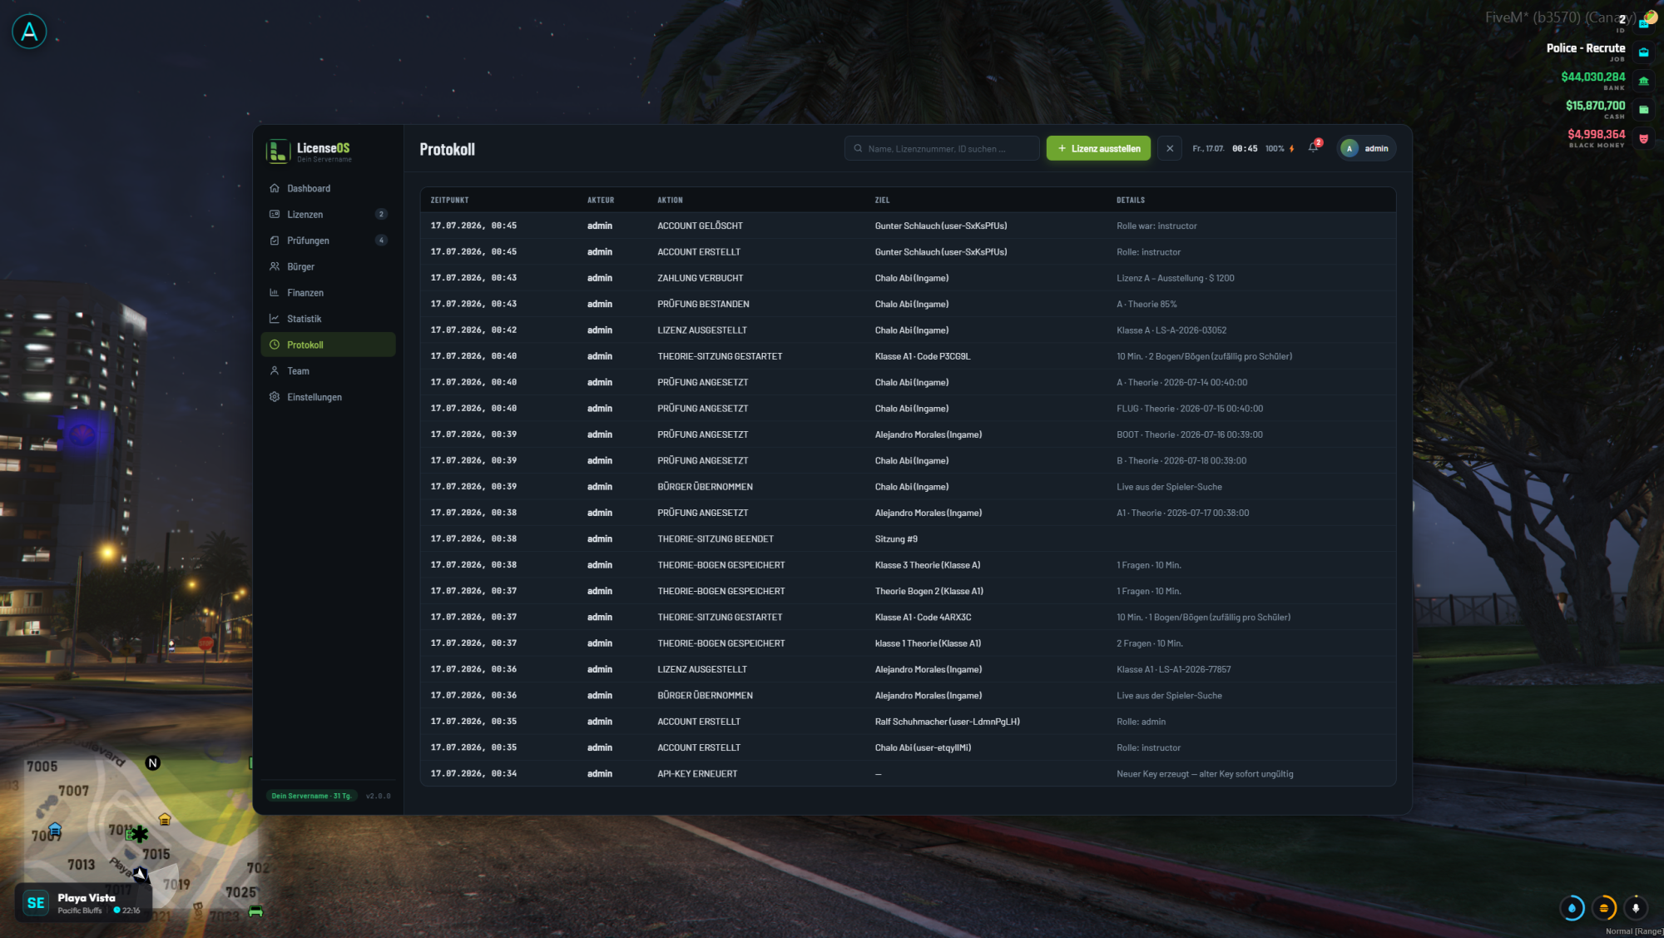Click the Dein Servername 31 Tg. badge
The height and width of the screenshot is (938, 1664).
point(312,796)
